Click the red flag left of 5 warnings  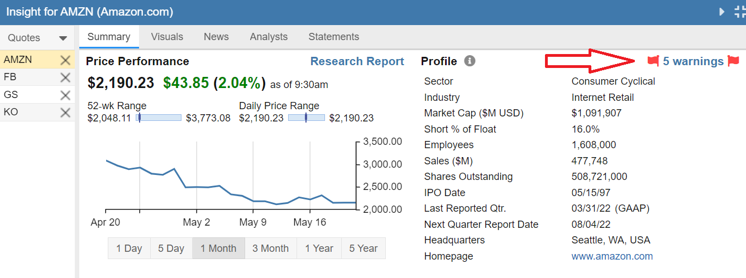pyautogui.click(x=653, y=61)
